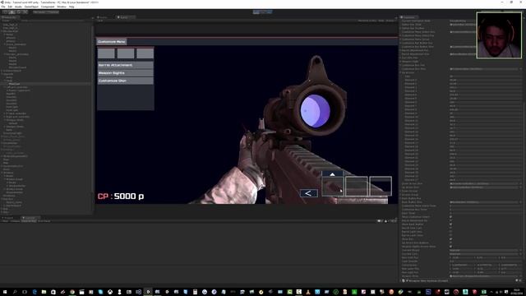
Task: Open the Edit menu
Action: tap(10, 7)
